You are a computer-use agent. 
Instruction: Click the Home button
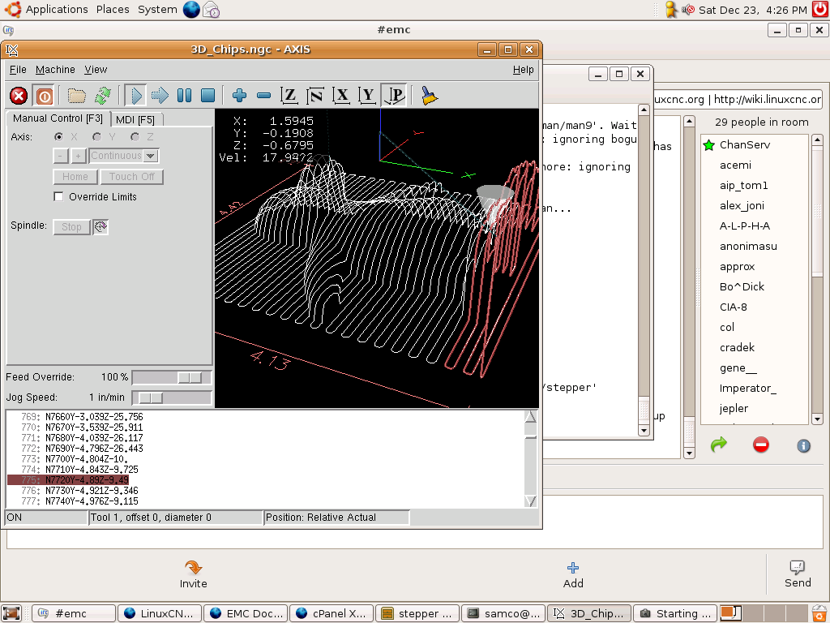pos(75,176)
